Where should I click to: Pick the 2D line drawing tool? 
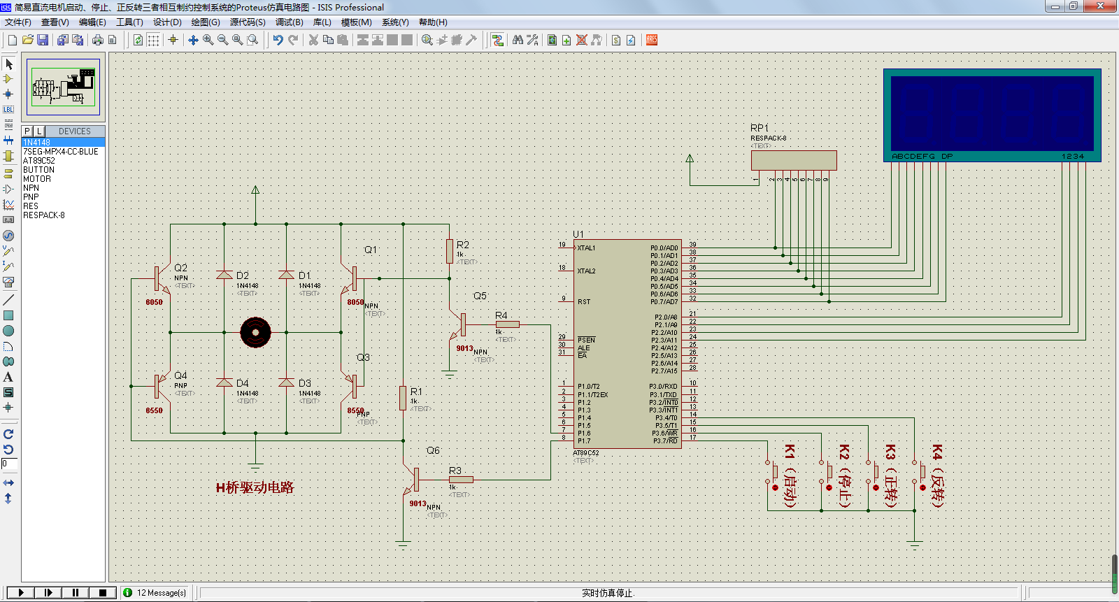tap(8, 300)
